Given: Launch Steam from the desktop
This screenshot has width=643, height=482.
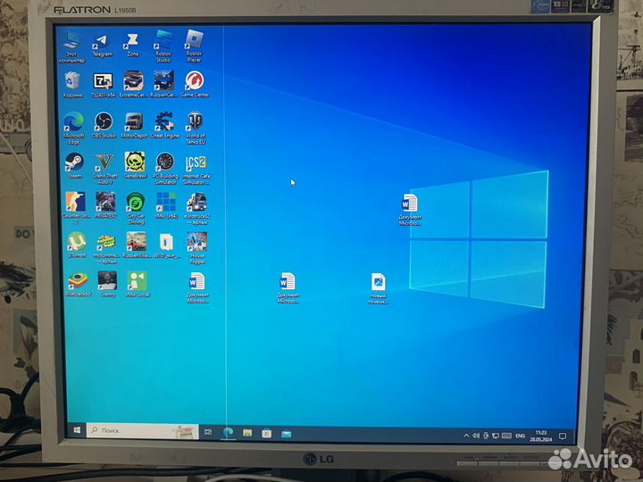Looking at the screenshot, I should click(x=75, y=166).
